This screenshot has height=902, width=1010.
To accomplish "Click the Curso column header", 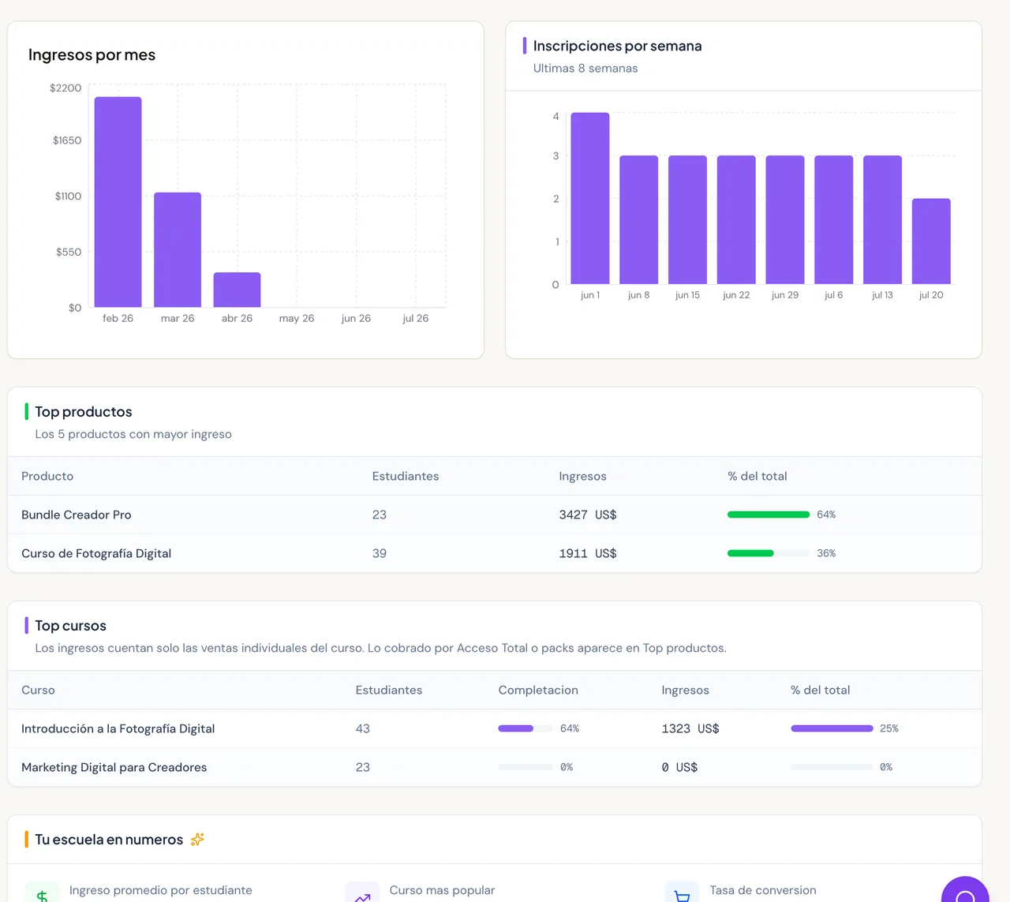I will coord(38,690).
